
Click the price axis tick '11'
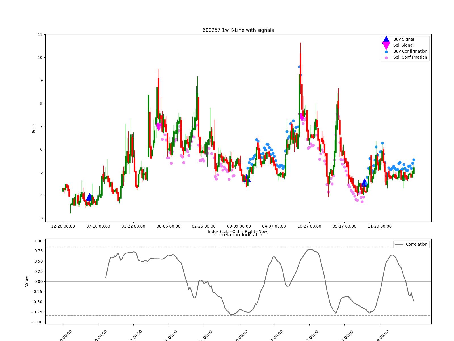40,35
